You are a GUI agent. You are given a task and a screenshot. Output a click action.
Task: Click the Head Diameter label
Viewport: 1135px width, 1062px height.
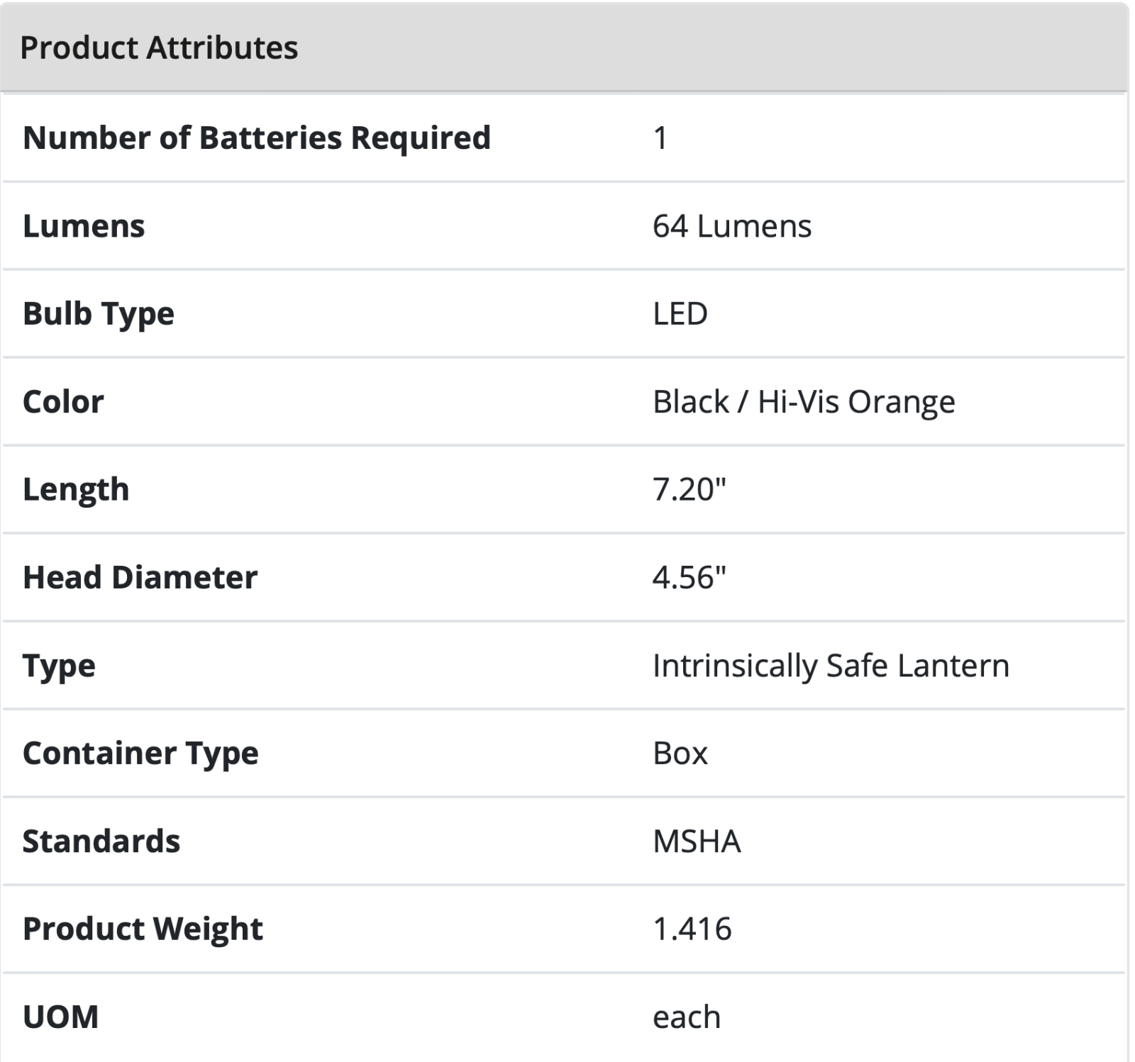click(140, 578)
